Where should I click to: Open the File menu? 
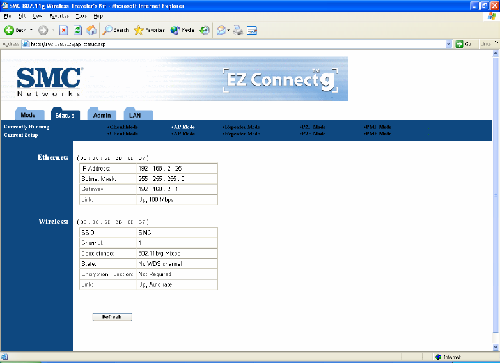coord(8,16)
